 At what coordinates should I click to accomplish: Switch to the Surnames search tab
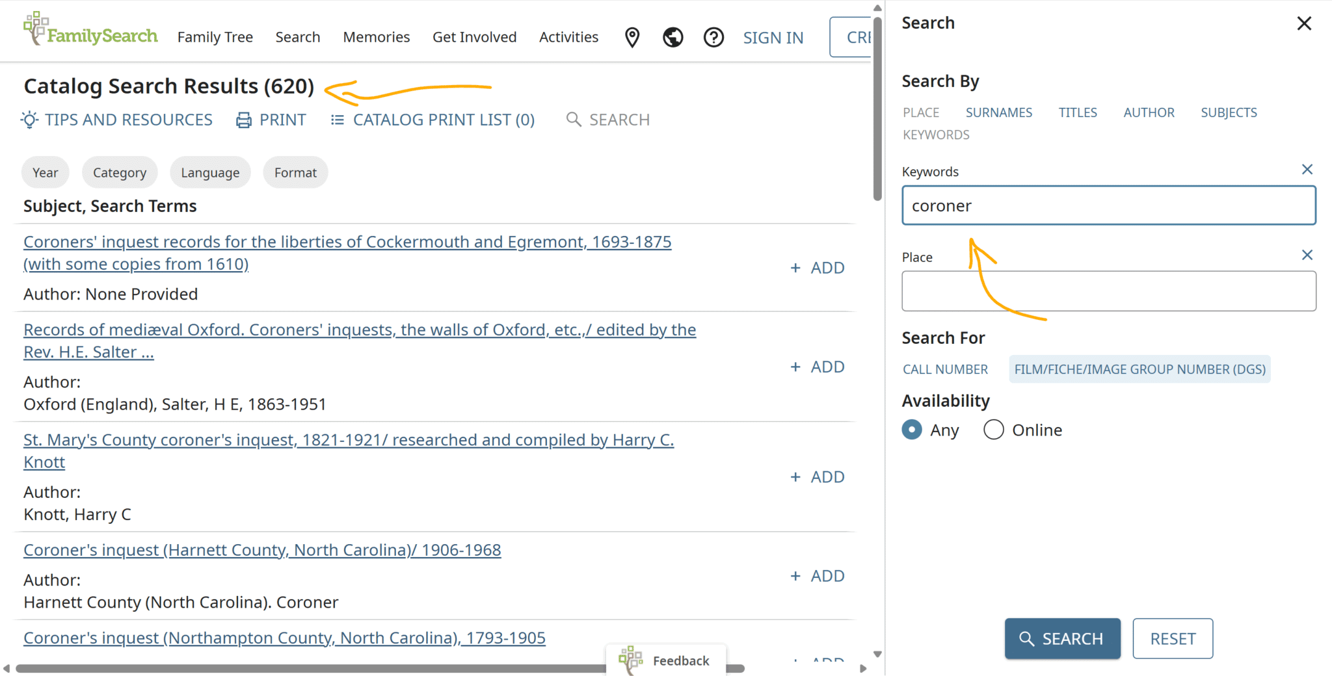(998, 112)
